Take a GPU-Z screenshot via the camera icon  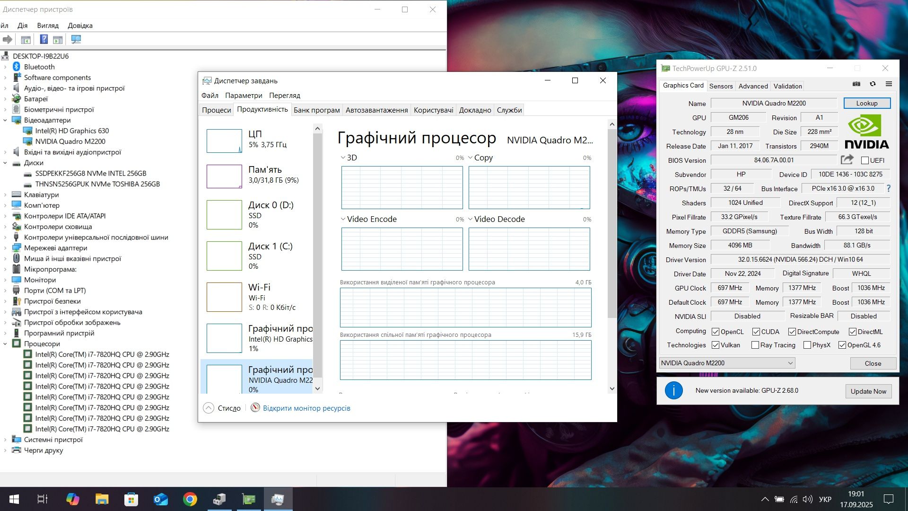pos(856,84)
